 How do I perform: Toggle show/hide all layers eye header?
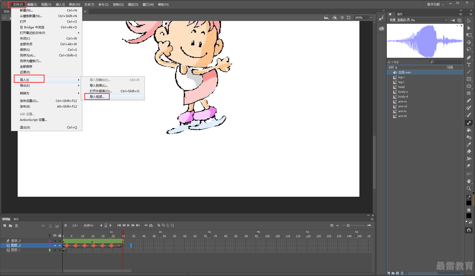coord(55,235)
